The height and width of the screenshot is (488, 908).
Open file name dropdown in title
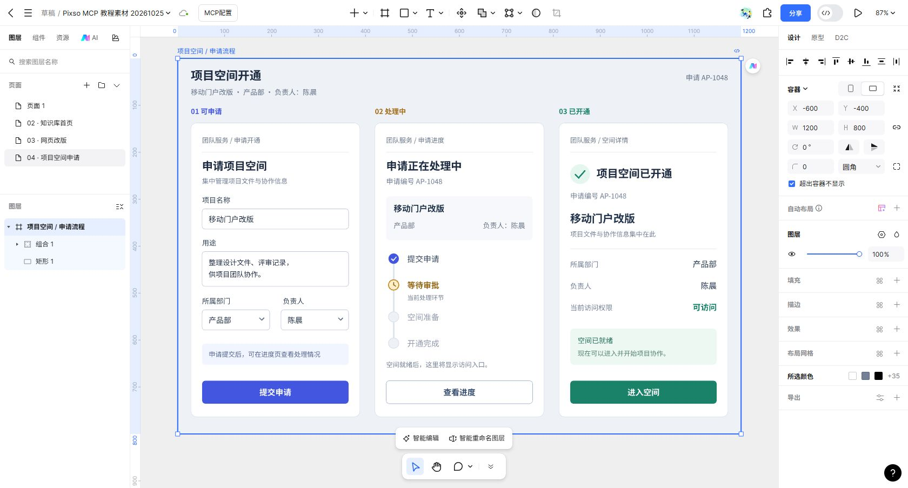tap(168, 13)
